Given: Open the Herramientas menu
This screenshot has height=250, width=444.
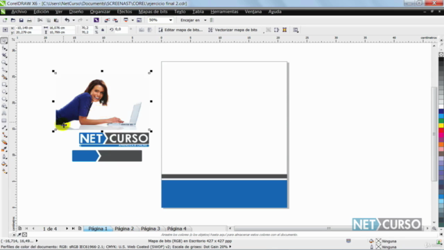Looking at the screenshot, I should [x=224, y=12].
